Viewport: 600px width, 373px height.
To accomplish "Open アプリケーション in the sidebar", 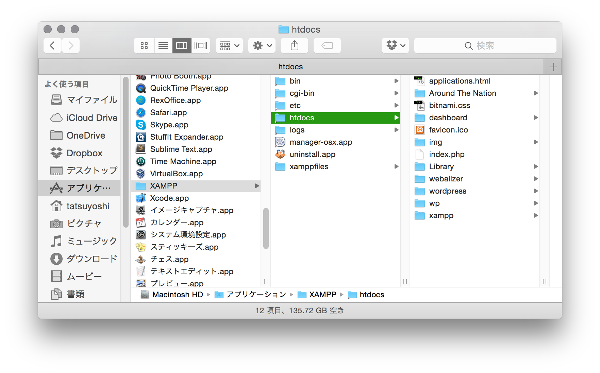I will (80, 188).
